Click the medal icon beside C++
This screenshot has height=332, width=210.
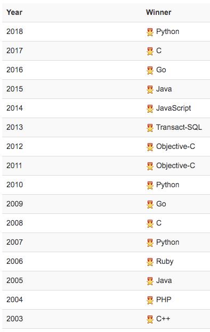[150, 319]
